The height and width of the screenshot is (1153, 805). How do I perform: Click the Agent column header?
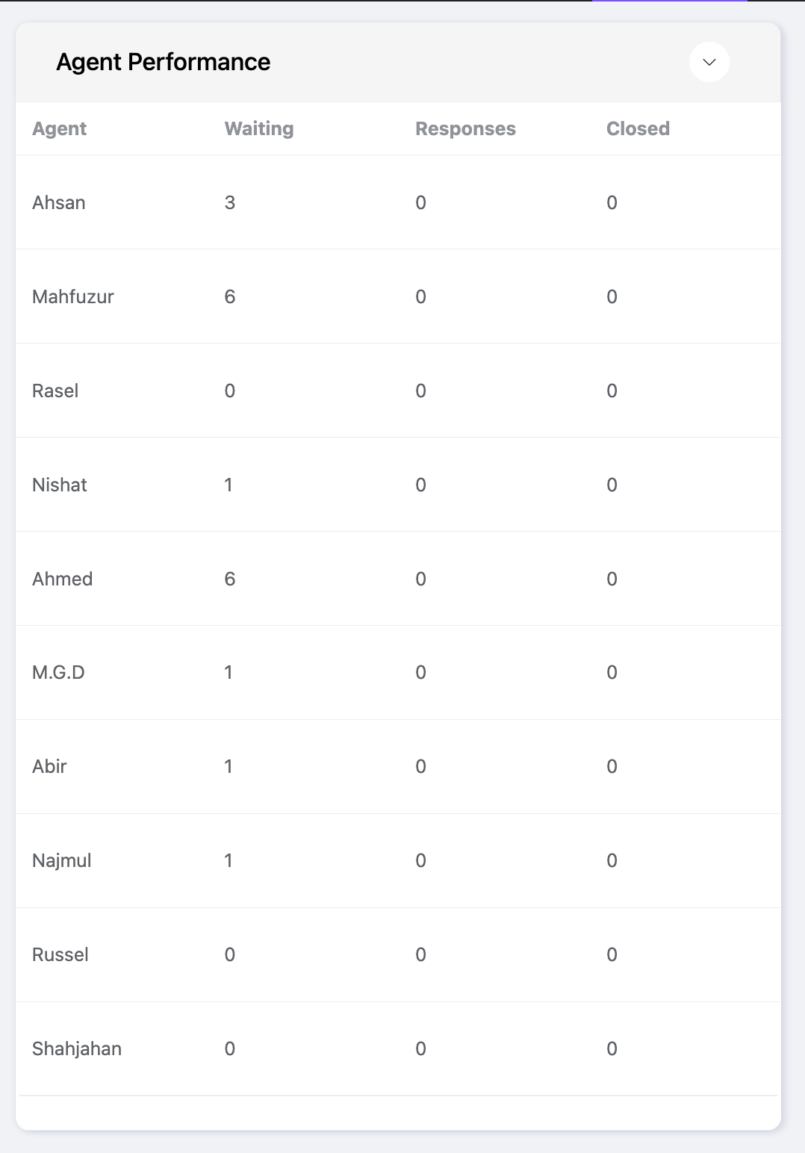(59, 128)
